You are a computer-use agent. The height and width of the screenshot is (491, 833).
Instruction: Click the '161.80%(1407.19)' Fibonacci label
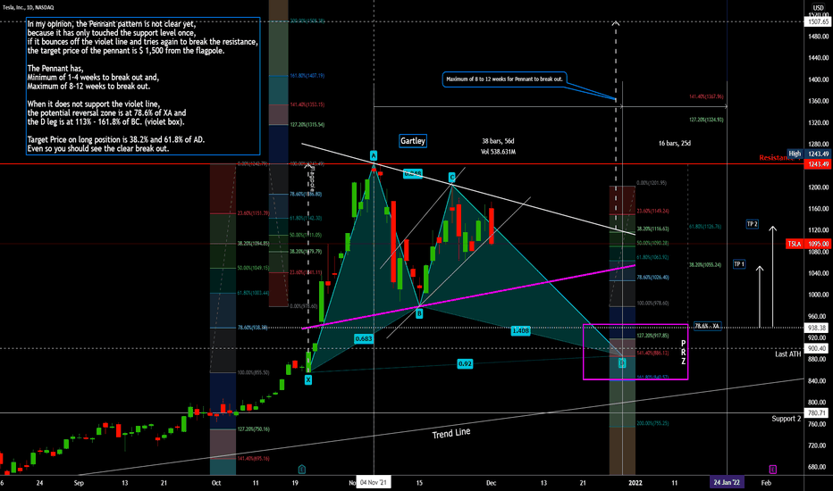pyautogui.click(x=307, y=76)
